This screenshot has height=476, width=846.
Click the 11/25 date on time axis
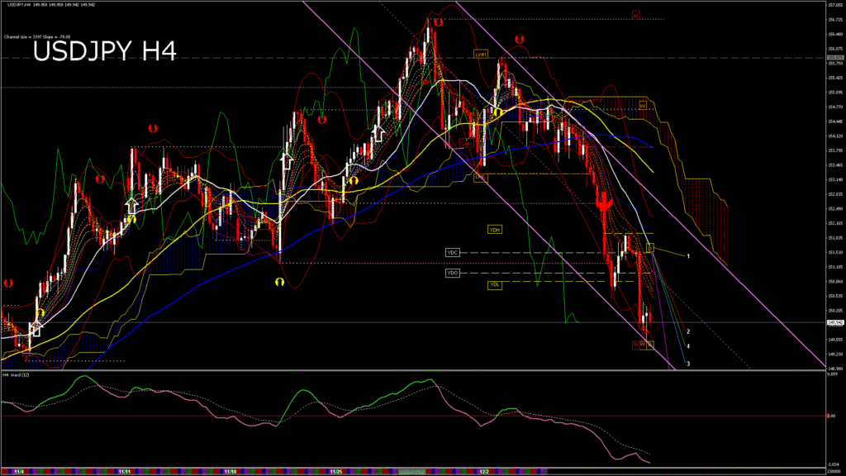click(336, 472)
